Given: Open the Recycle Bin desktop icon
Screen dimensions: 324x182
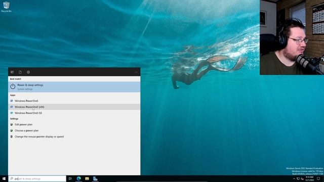Looking at the screenshot, I should pyautogui.click(x=6, y=7).
